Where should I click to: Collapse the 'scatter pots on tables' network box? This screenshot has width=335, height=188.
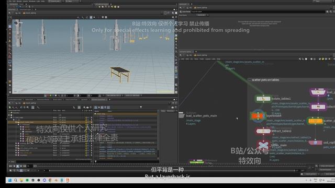(x=250, y=80)
